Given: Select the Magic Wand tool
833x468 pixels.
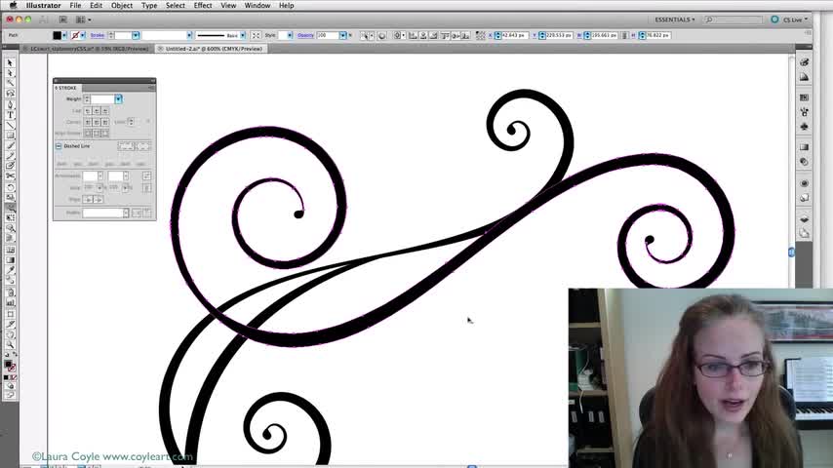Looking at the screenshot, I should pos(10,83).
